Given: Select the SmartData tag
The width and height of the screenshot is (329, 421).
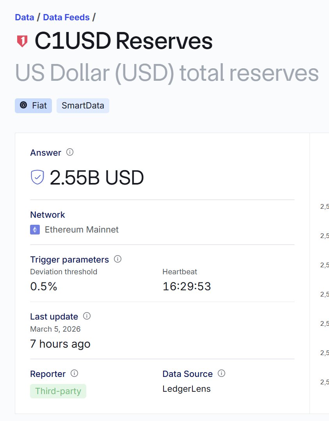Looking at the screenshot, I should (x=83, y=106).
